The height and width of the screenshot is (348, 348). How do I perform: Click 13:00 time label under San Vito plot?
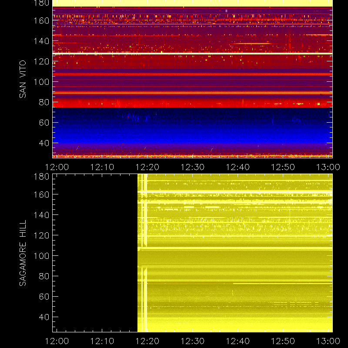click(328, 167)
